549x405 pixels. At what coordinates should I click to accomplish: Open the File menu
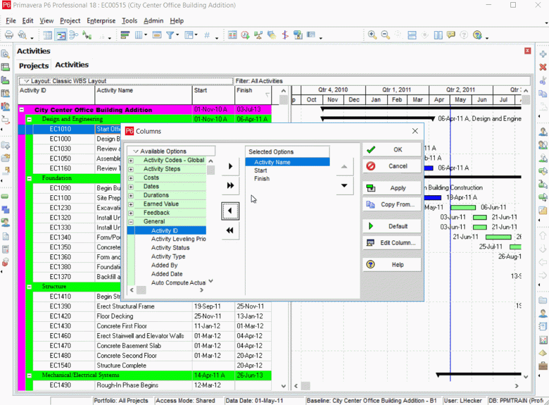pyautogui.click(x=11, y=21)
